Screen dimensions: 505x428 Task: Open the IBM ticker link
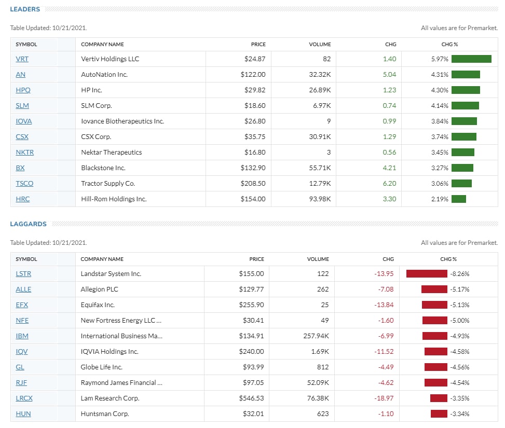pos(22,336)
